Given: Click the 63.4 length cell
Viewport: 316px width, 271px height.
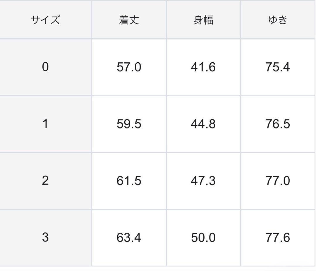Looking at the screenshot, I should coord(129,237).
